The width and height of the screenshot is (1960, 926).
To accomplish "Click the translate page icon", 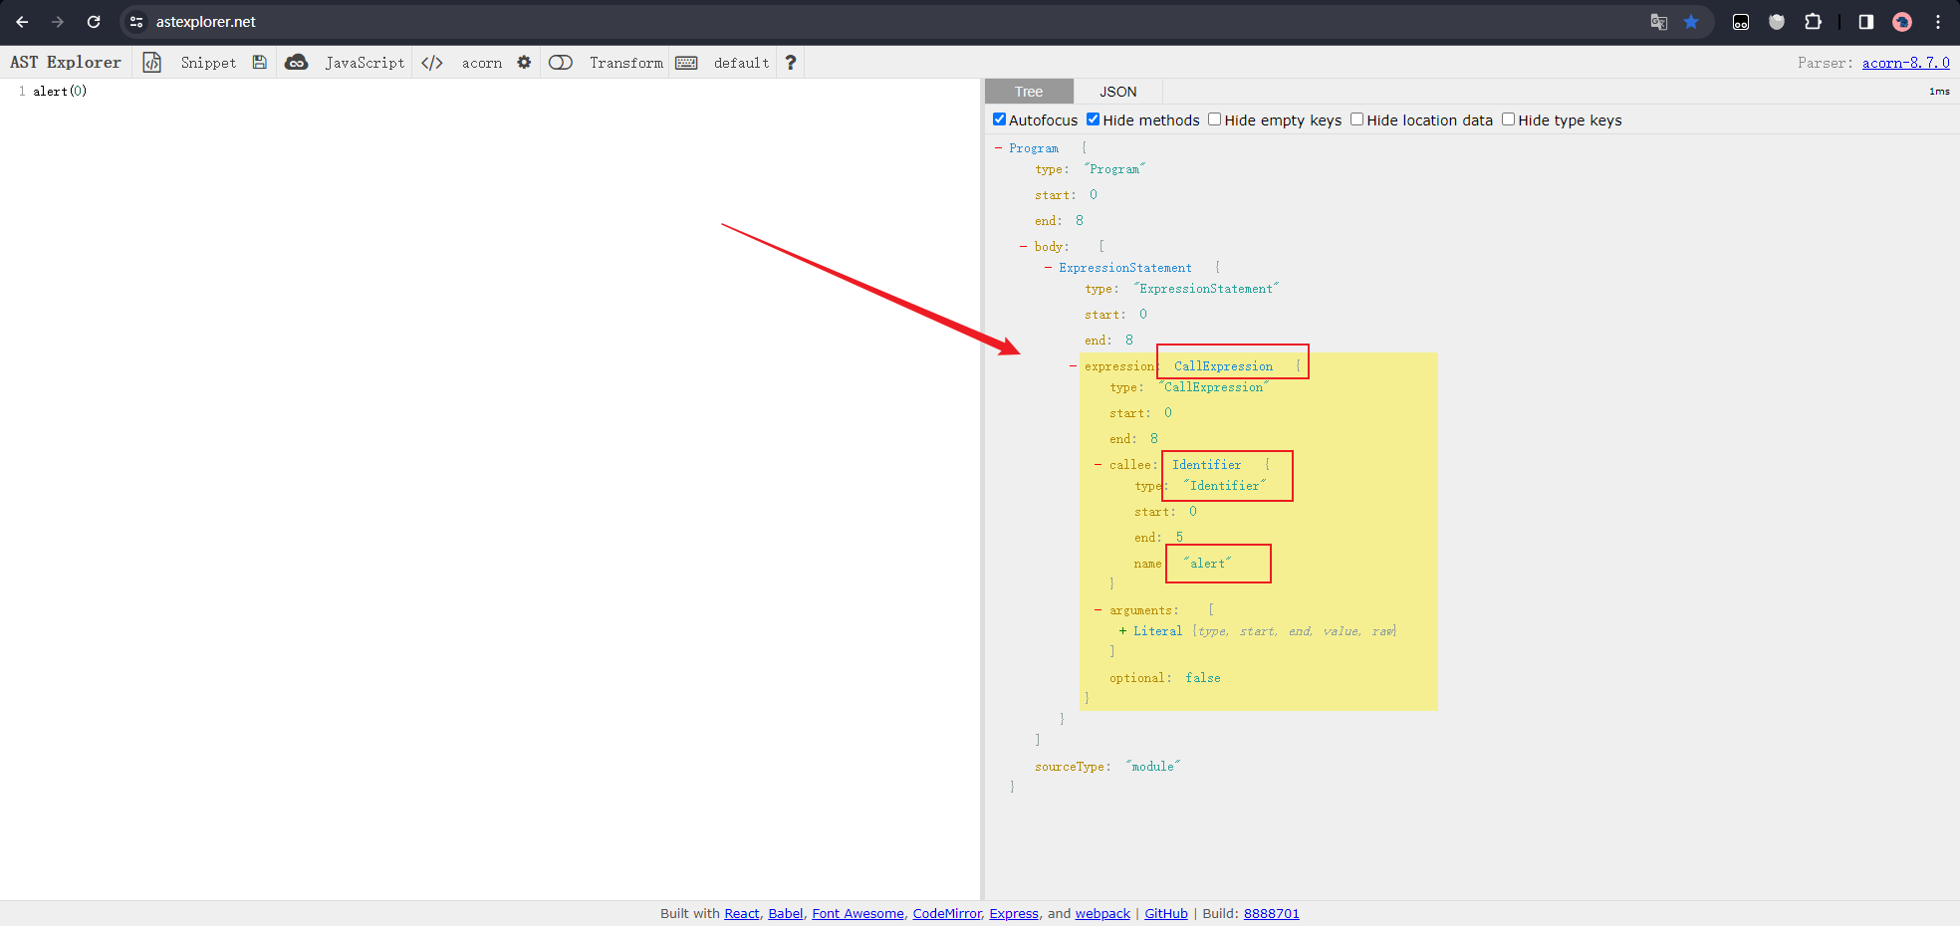I will [x=1659, y=22].
